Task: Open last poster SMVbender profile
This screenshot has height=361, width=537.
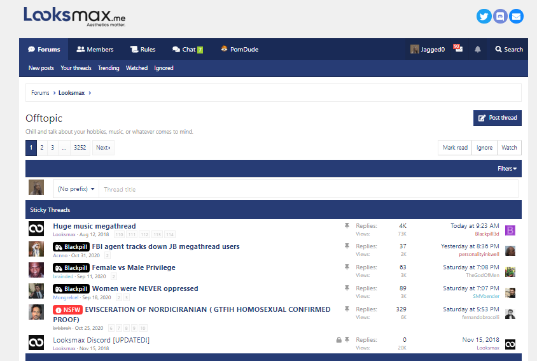Action: (x=486, y=296)
